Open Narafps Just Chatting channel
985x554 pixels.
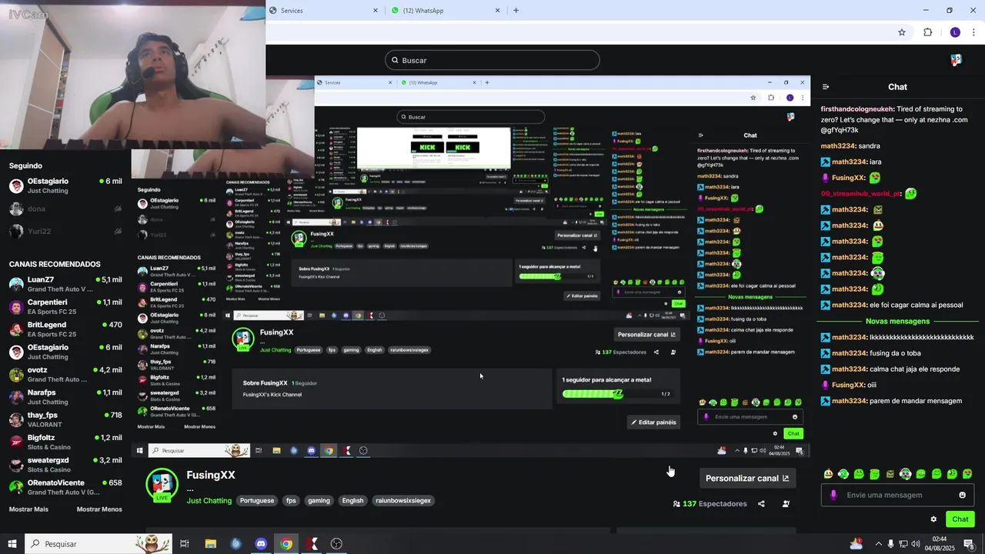click(65, 397)
